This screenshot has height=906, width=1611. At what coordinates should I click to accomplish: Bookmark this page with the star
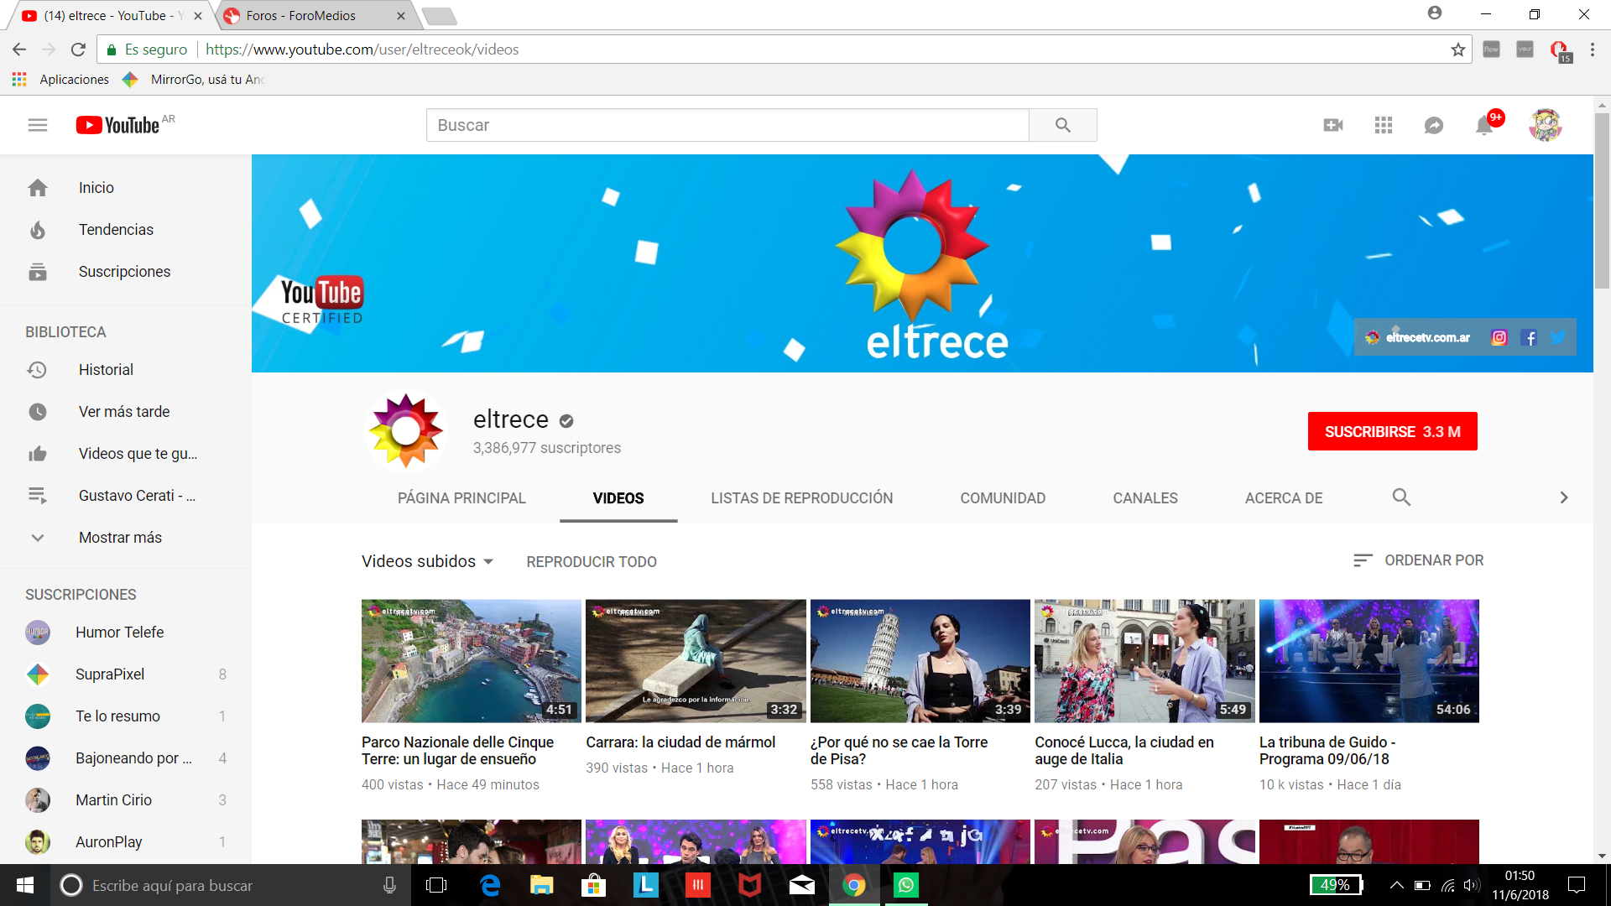click(x=1458, y=49)
